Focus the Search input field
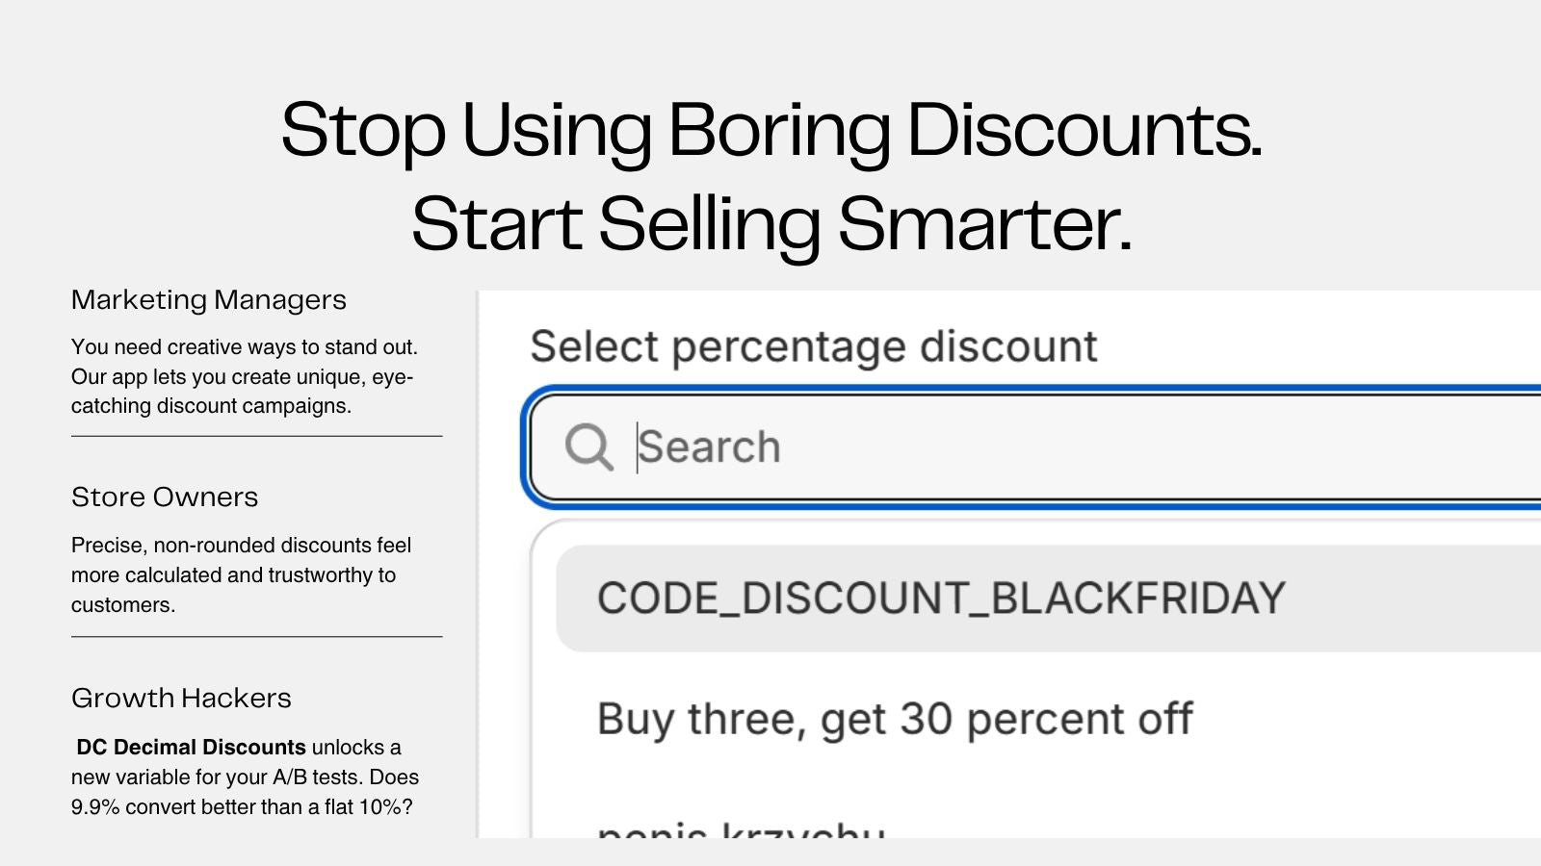Screen dimensions: 1541x866 coord(1035,447)
